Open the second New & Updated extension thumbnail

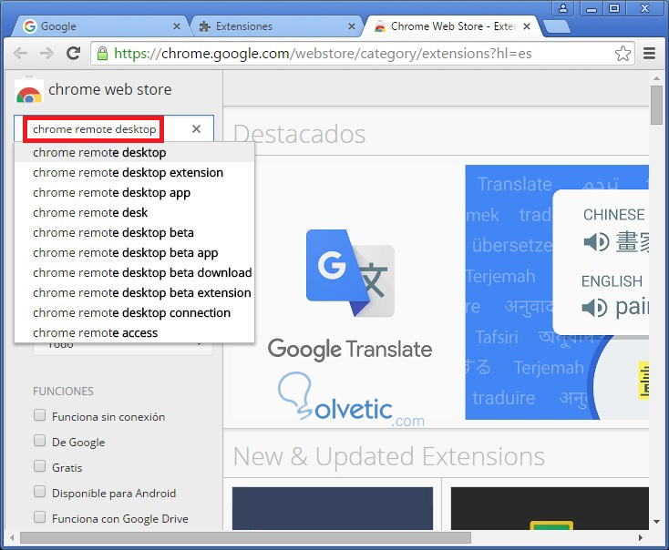550,508
